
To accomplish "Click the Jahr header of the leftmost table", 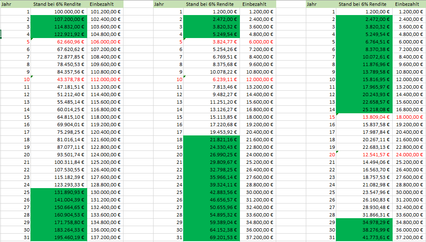I will coord(15,4).
